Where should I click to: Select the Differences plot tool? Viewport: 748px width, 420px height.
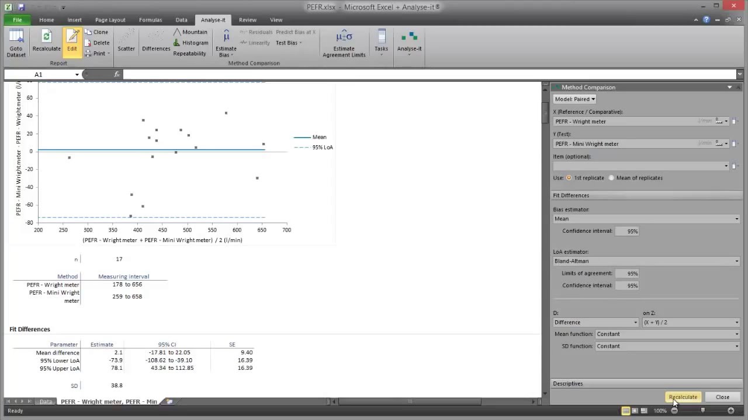[x=156, y=42]
